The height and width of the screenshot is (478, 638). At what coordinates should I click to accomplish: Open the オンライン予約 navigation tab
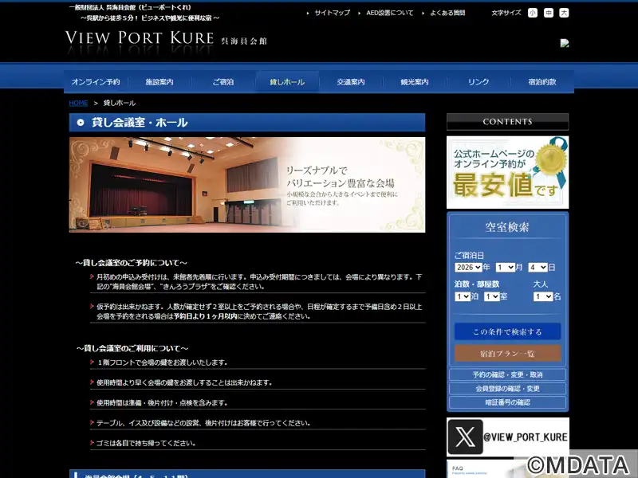pyautogui.click(x=96, y=82)
